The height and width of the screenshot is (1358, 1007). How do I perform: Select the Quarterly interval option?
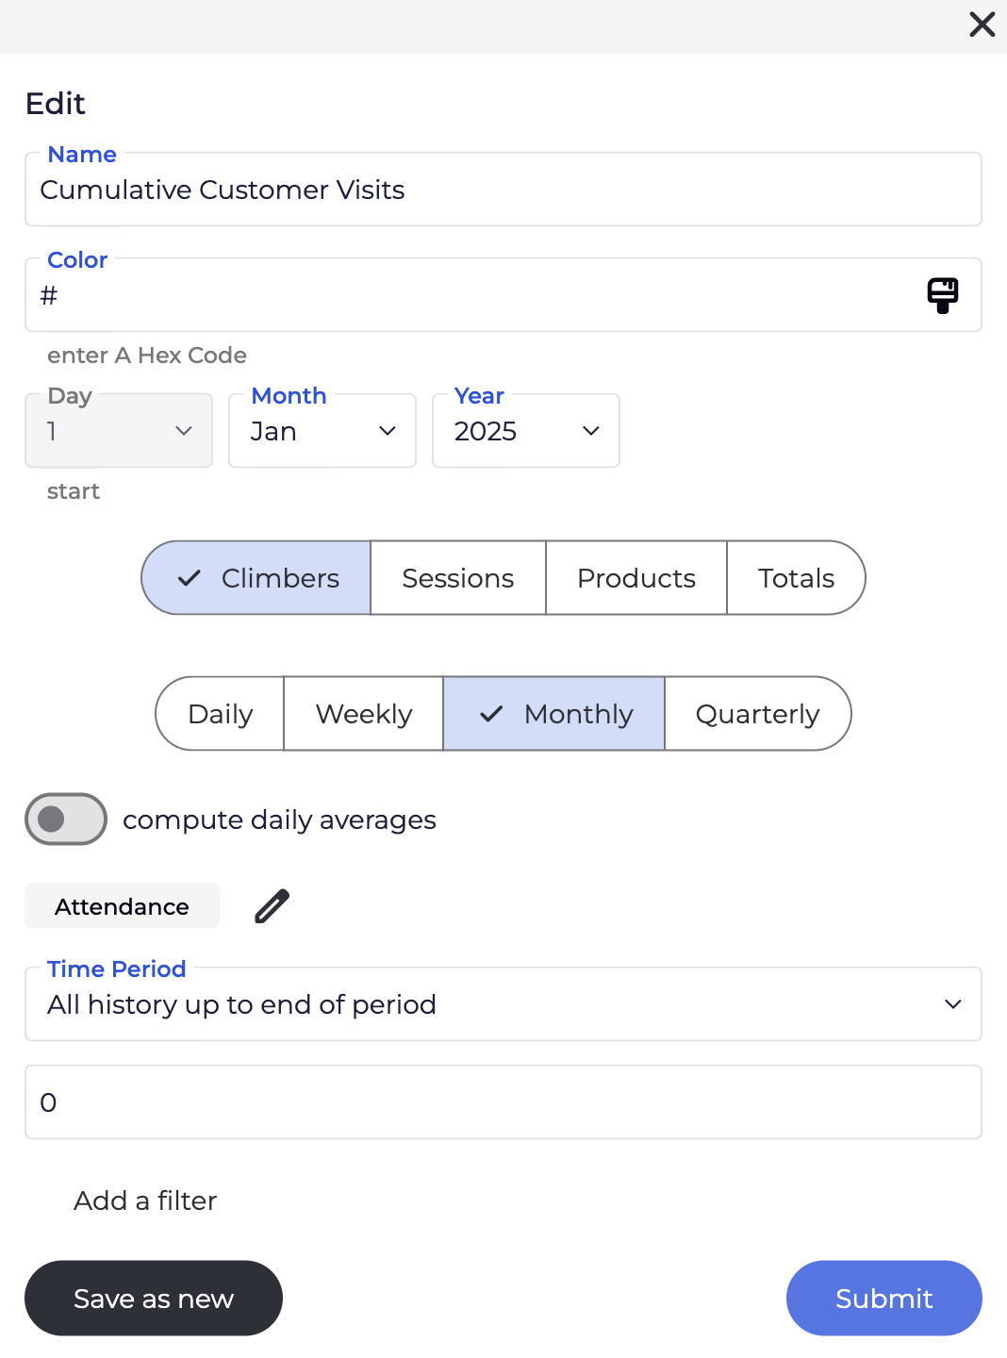pos(757,714)
